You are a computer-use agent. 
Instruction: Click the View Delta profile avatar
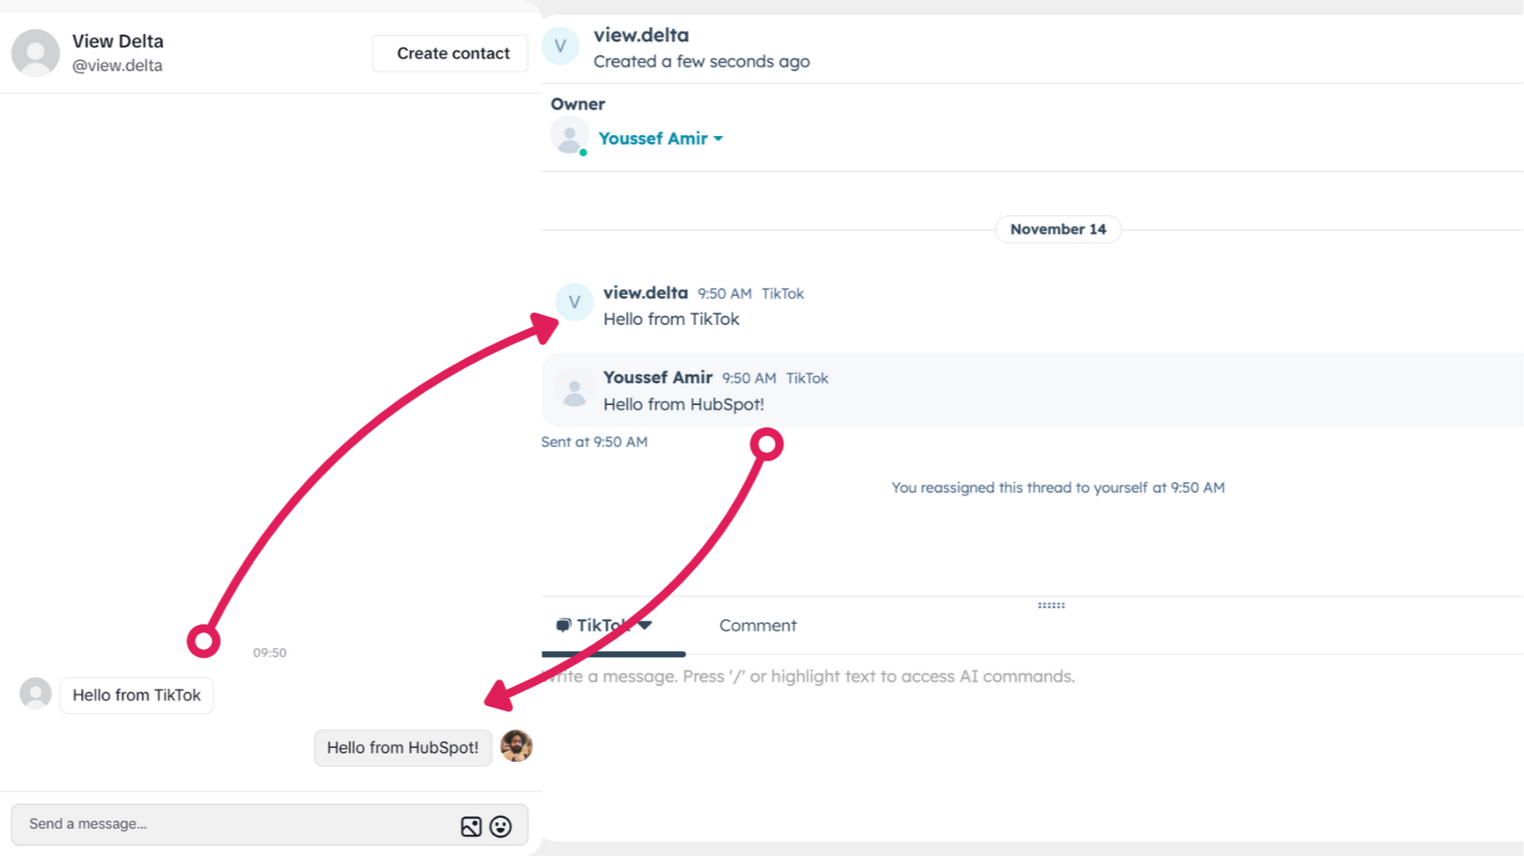(35, 54)
